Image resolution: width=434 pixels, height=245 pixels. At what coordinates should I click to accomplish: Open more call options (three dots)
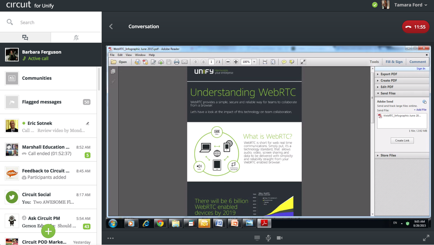coord(111,238)
